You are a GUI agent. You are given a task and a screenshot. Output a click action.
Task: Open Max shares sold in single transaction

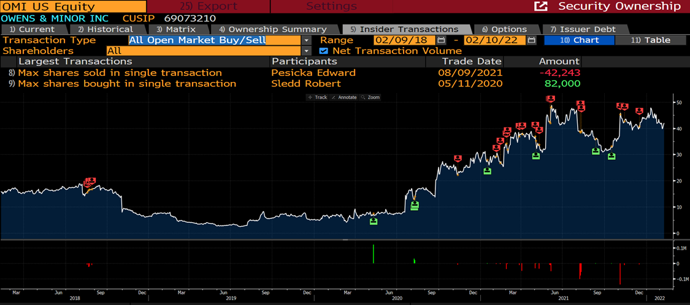pos(120,73)
